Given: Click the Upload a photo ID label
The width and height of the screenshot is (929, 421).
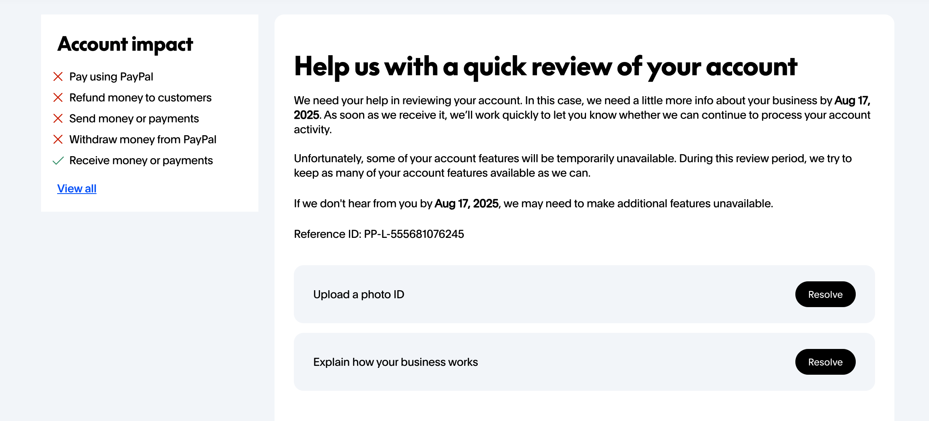Looking at the screenshot, I should pos(359,294).
